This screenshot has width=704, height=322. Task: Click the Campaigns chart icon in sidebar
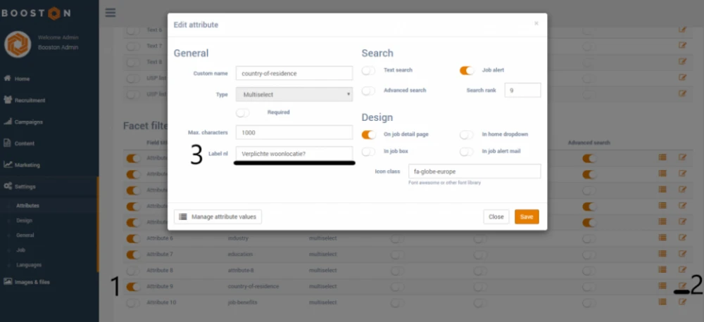tap(8, 122)
